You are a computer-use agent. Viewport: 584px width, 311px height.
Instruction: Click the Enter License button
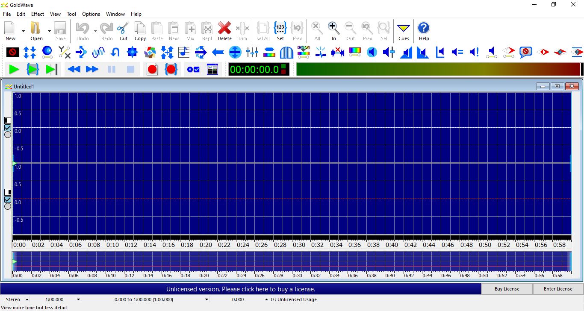coord(558,289)
